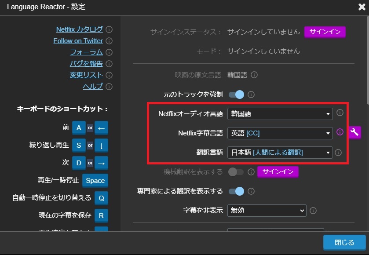
Task: Click the info icon beside バグを報告
Action: point(110,64)
